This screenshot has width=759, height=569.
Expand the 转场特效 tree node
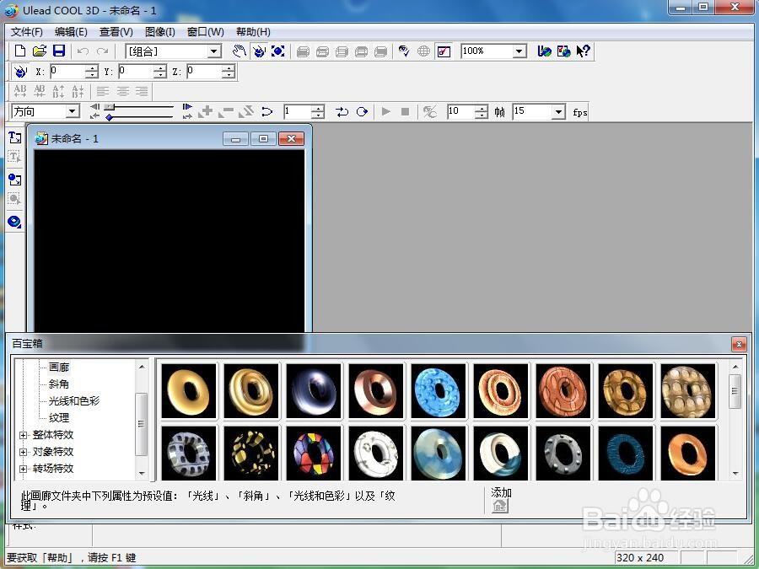[x=23, y=470]
